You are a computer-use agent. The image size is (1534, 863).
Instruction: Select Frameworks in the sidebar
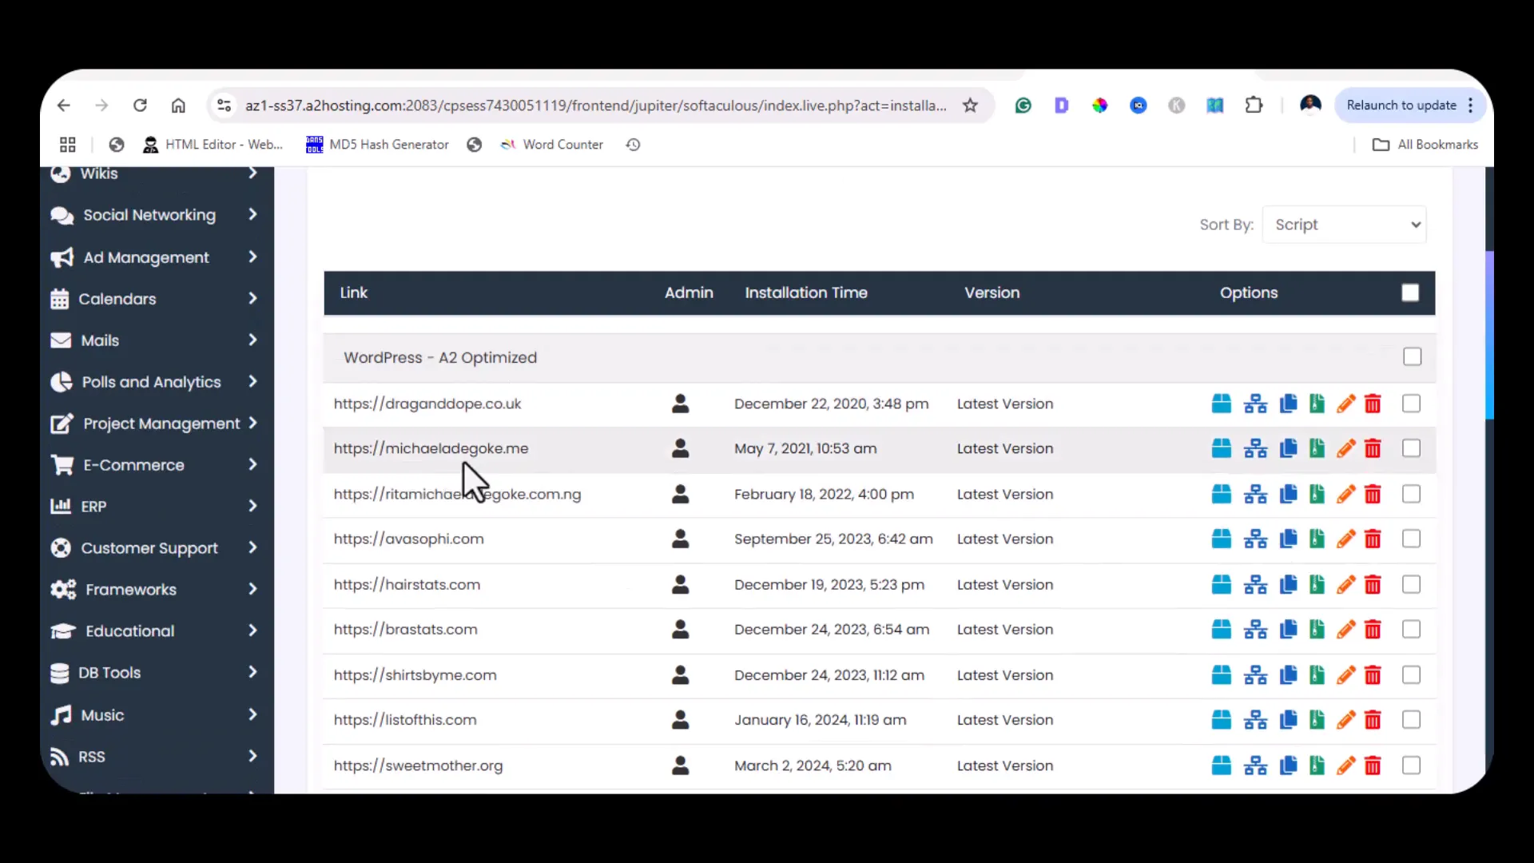click(x=131, y=590)
